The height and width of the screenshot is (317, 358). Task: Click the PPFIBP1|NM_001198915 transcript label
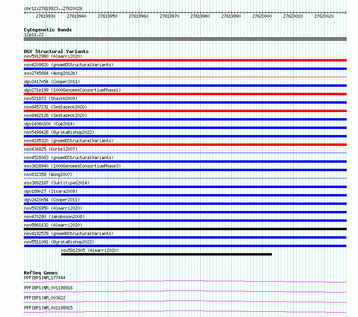[x=48, y=308]
